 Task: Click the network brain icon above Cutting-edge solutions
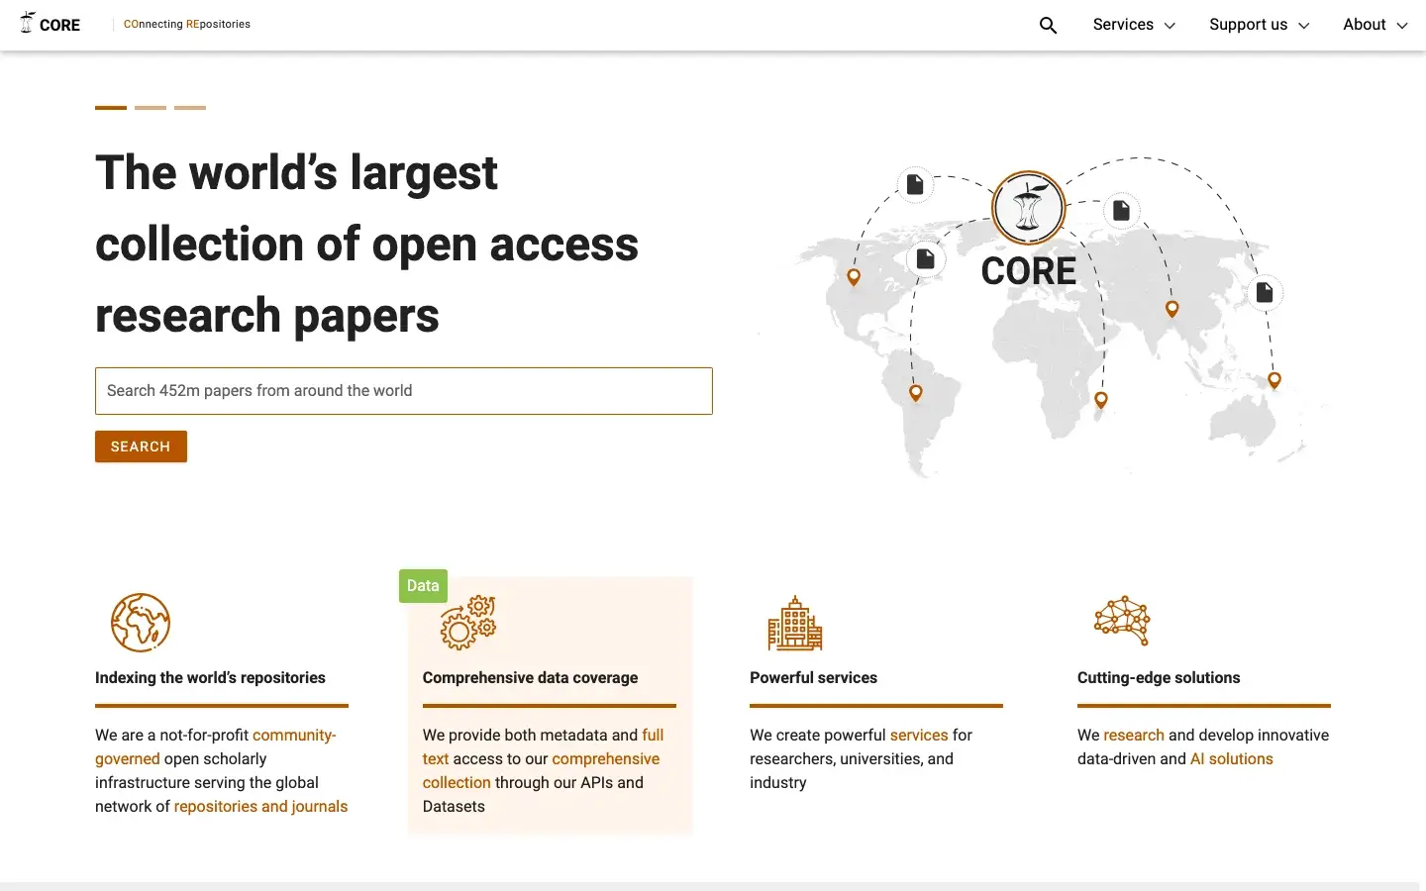[x=1122, y=621]
